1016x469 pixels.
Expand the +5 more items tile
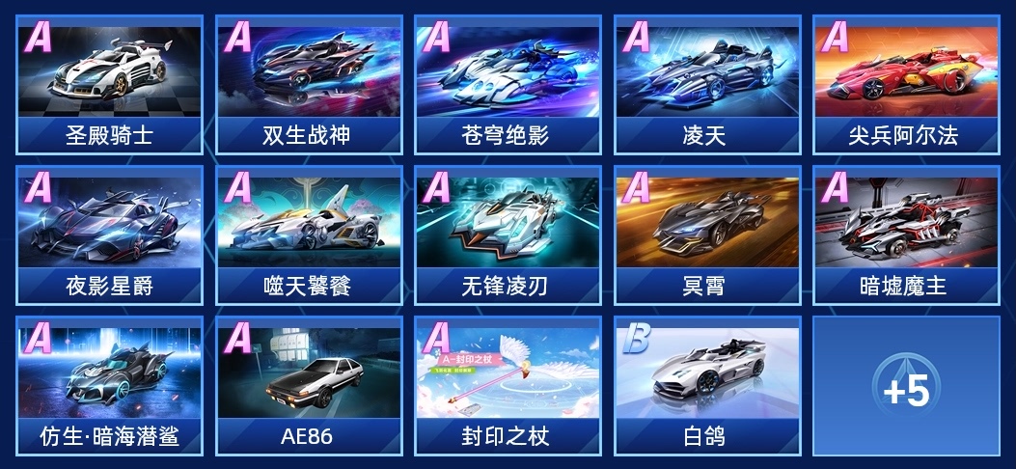(x=907, y=386)
